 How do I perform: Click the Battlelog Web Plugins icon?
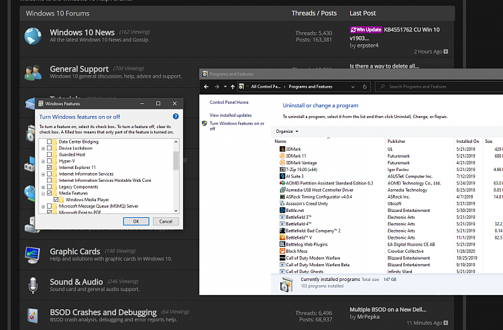[282, 244]
